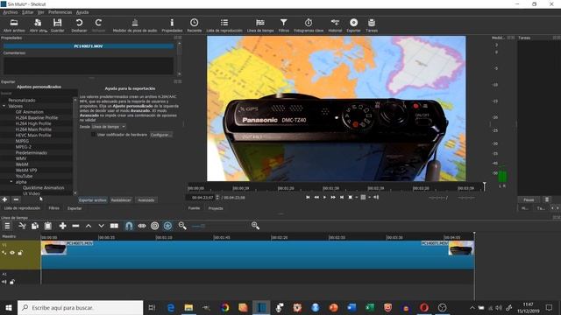Open the timeline hamburger menu
561x315 pixels.
pyautogui.click(x=7, y=226)
